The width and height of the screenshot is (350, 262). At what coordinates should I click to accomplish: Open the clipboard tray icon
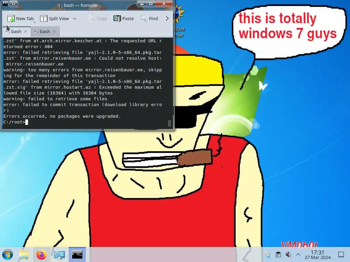(278, 254)
